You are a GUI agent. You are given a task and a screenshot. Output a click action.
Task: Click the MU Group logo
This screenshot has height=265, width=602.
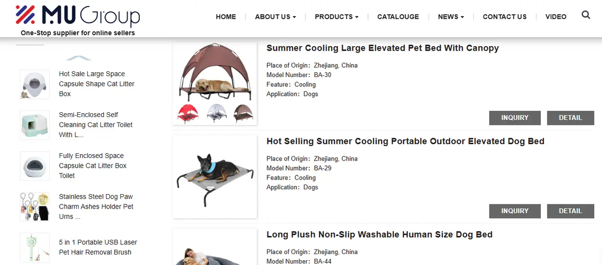(78, 16)
